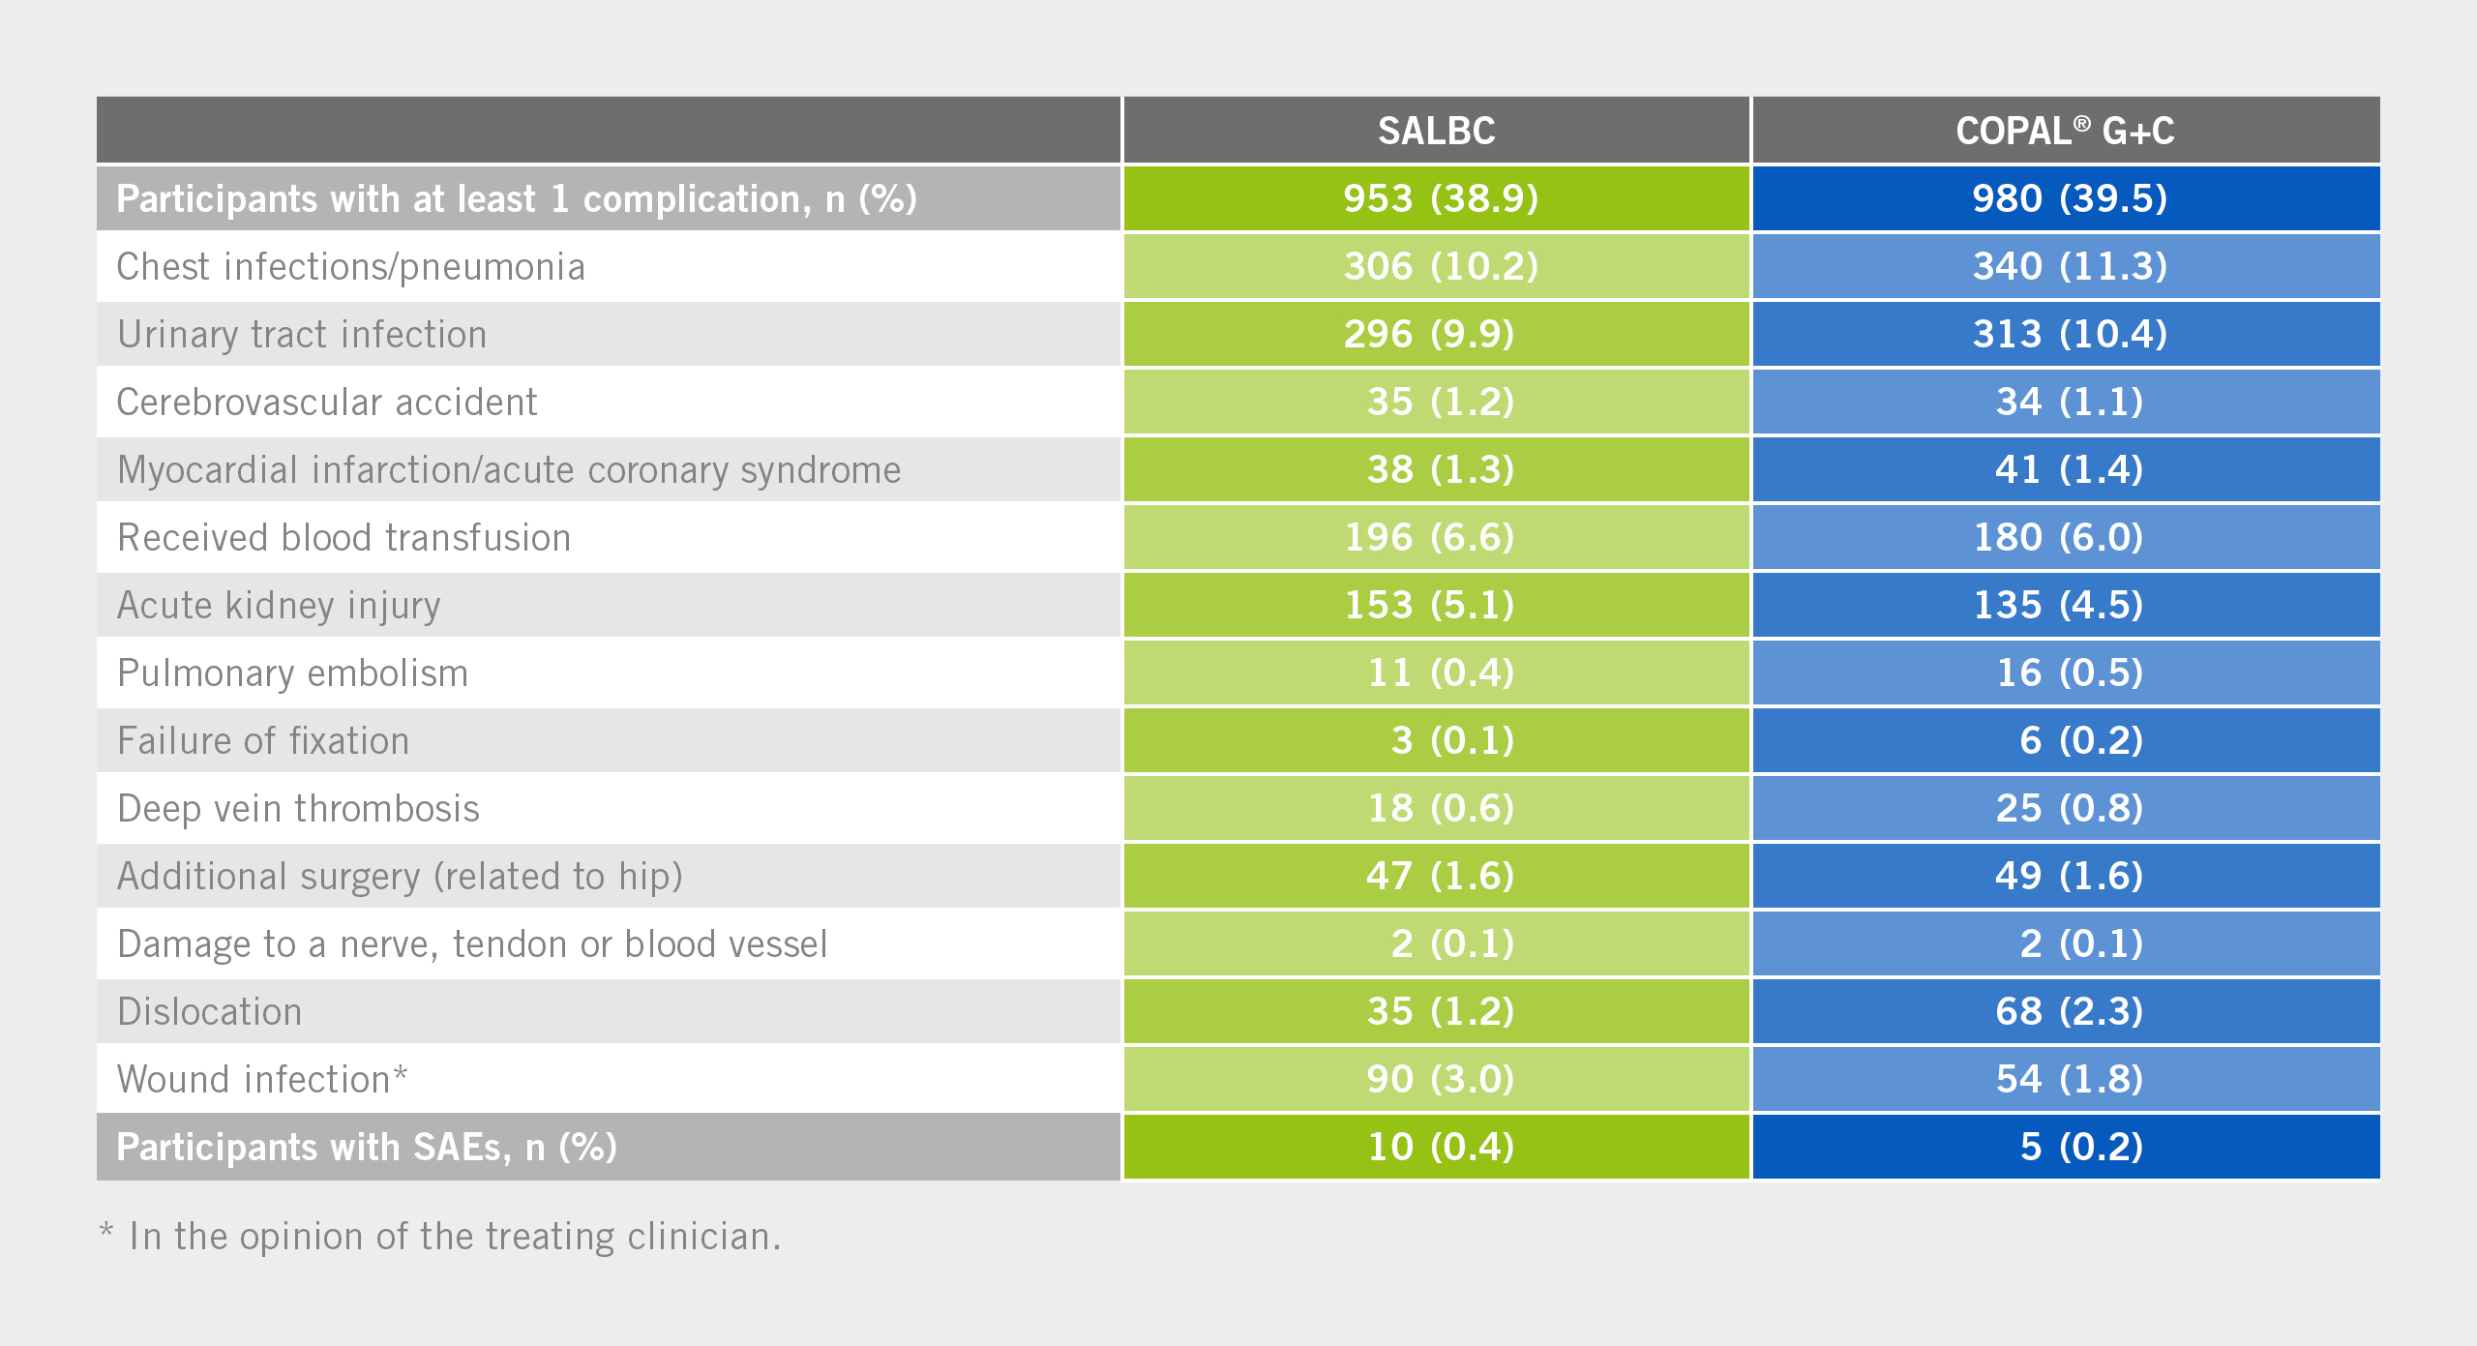Select the Cerebrovascular accident row label

tap(327, 403)
